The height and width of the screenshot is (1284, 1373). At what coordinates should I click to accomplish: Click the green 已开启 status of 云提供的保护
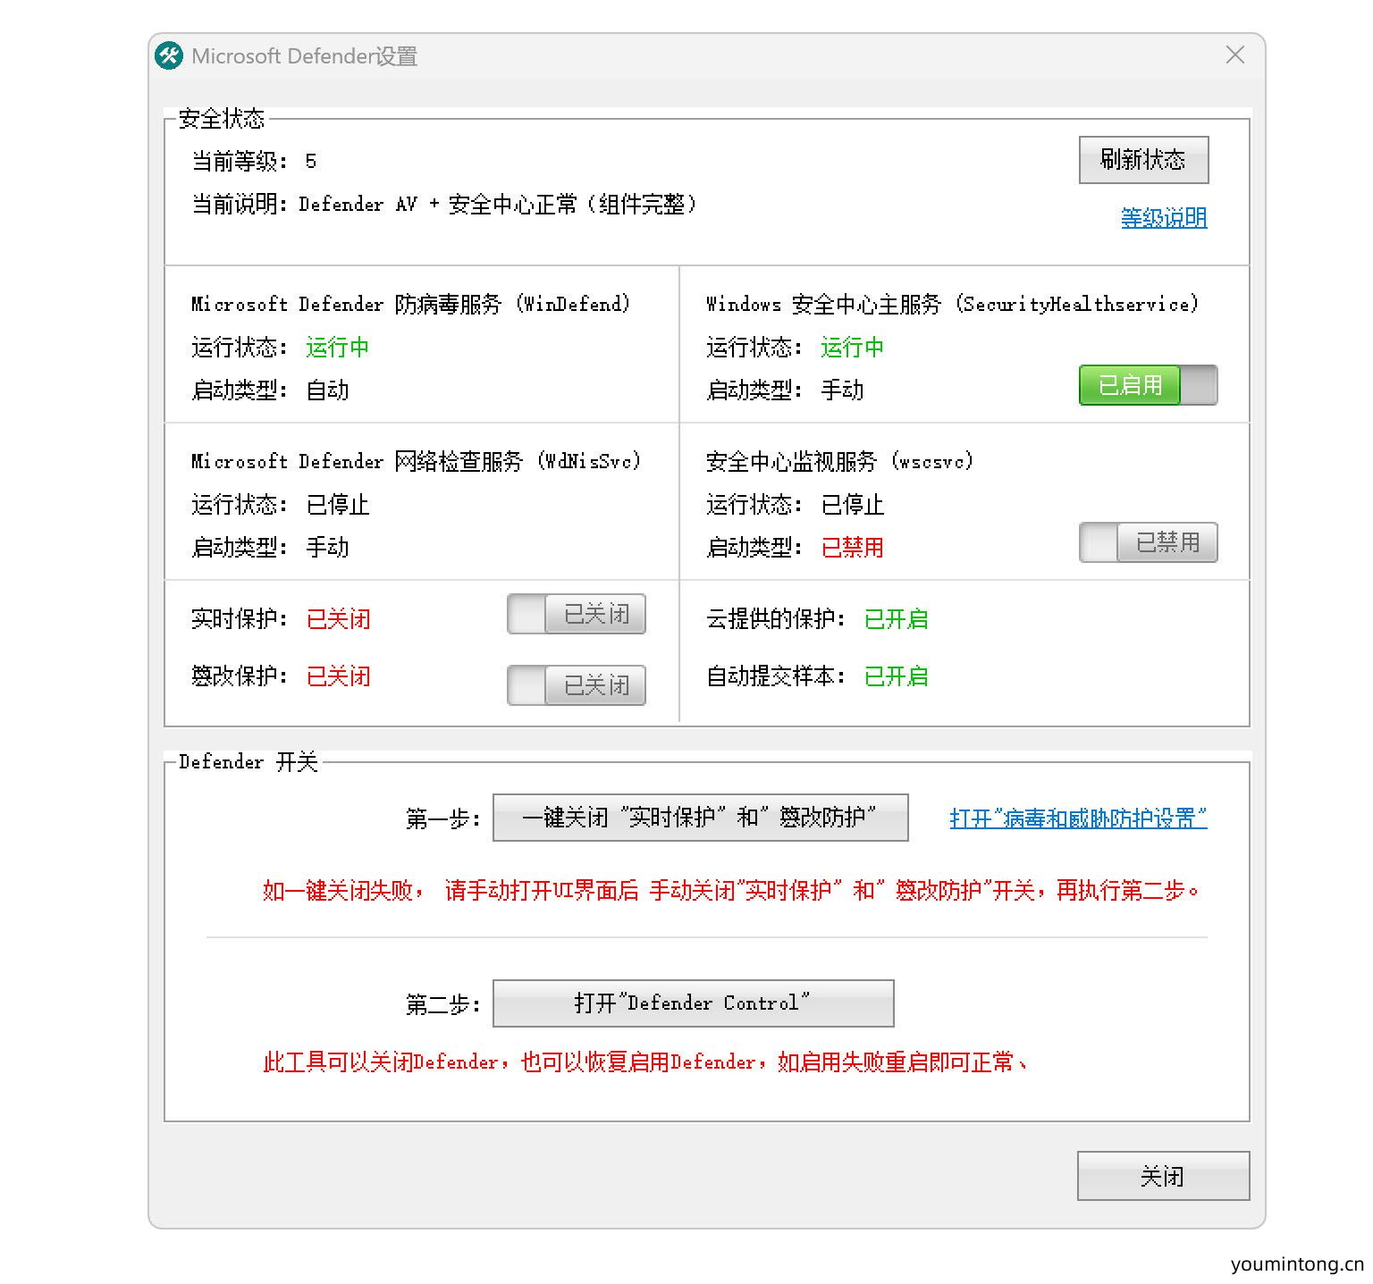pyautogui.click(x=895, y=618)
